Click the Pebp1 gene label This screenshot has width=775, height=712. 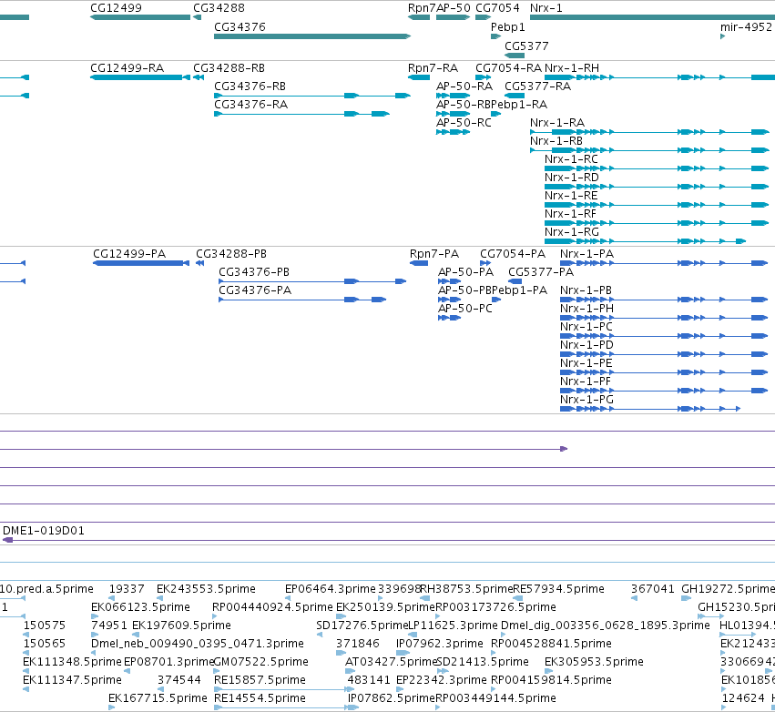point(507,26)
